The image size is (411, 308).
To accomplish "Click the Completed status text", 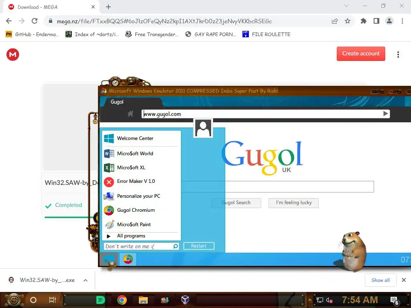I will (x=68, y=205).
